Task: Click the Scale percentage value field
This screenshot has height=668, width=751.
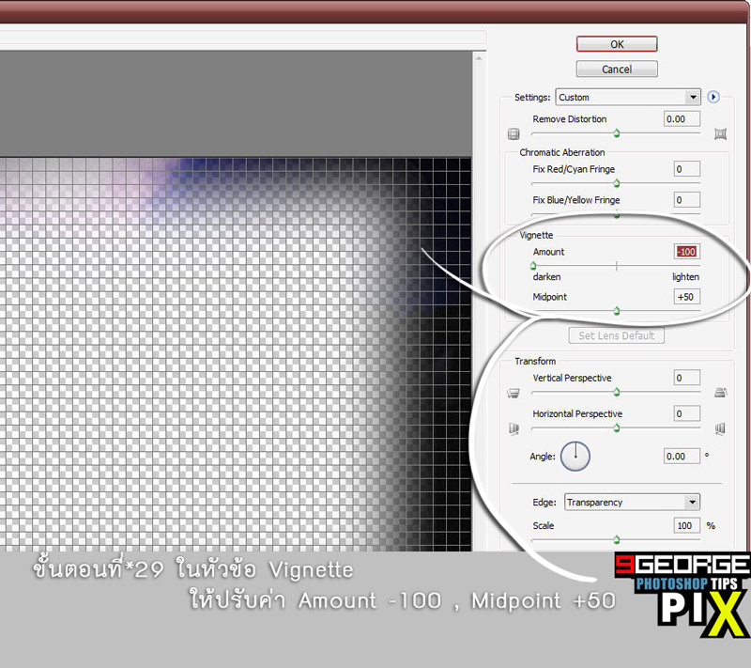Action: [x=687, y=526]
